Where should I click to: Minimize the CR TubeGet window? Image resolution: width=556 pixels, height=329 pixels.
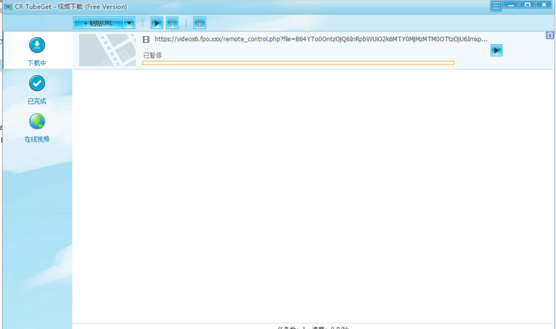(x=511, y=4)
